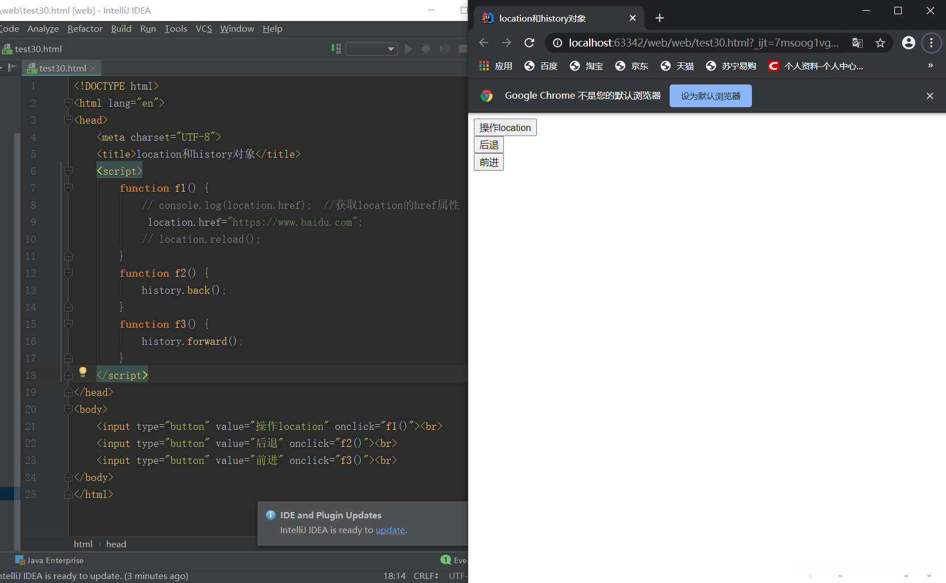
Task: Click the 操作location page button
Action: [504, 128]
